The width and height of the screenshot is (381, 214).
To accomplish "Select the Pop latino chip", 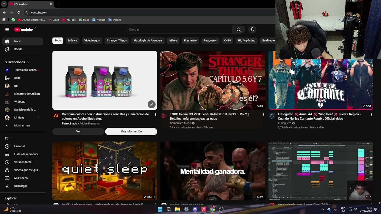I will click(190, 40).
